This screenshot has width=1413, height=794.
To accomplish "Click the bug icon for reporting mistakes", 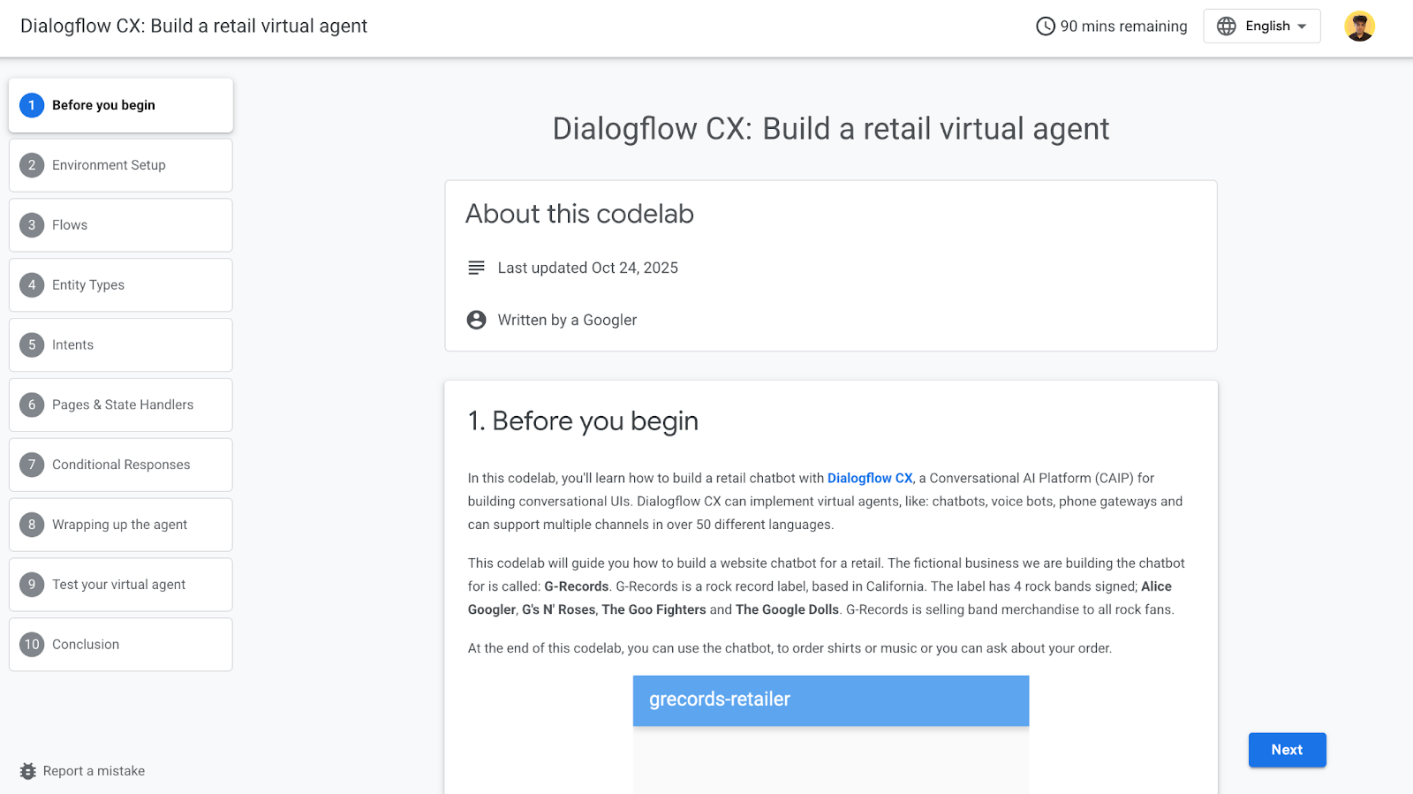I will [28, 771].
